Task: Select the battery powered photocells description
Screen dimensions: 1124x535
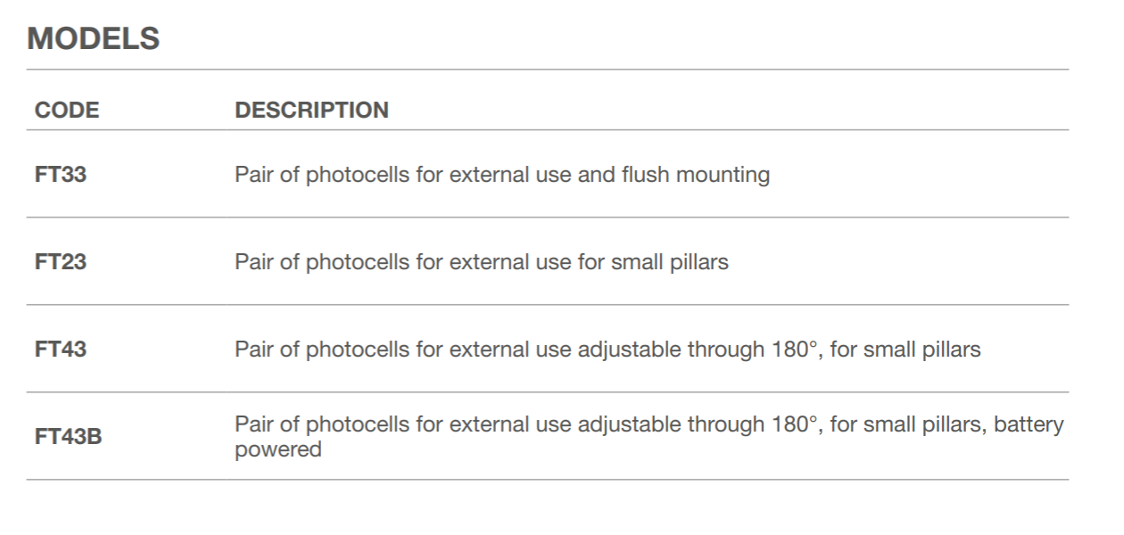Action: point(649,437)
